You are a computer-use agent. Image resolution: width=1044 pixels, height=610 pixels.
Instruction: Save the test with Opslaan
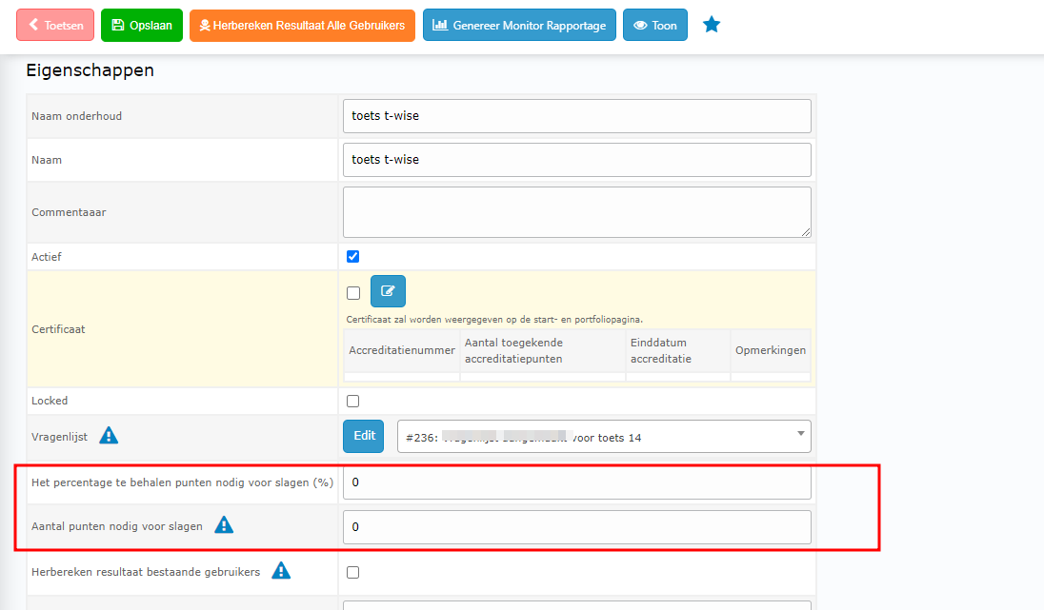pos(142,25)
